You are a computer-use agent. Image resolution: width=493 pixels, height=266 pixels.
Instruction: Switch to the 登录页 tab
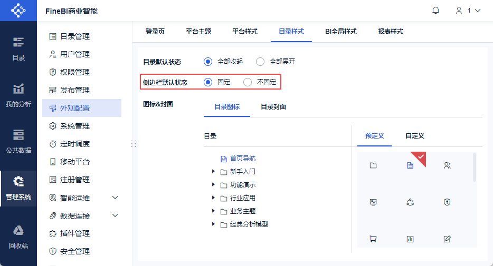[155, 32]
